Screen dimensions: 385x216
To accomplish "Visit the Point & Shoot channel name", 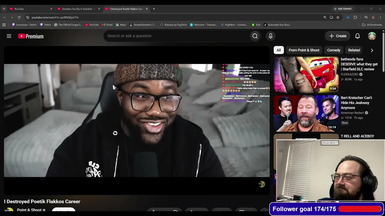I will (x=29, y=210).
